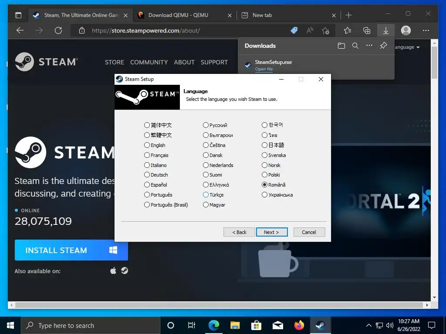Open more options in Downloads panel
446x334 pixels.
[x=369, y=45]
